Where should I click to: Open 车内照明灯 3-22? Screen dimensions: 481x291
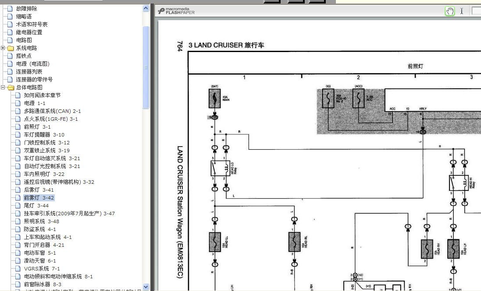pyautogui.click(x=44, y=174)
